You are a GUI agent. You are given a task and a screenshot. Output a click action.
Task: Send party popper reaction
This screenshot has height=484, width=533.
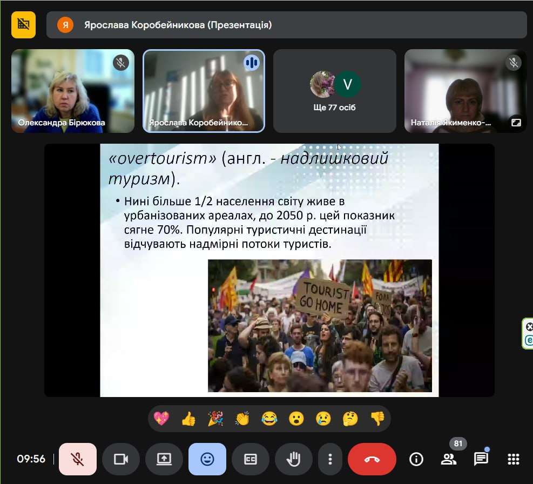point(215,418)
